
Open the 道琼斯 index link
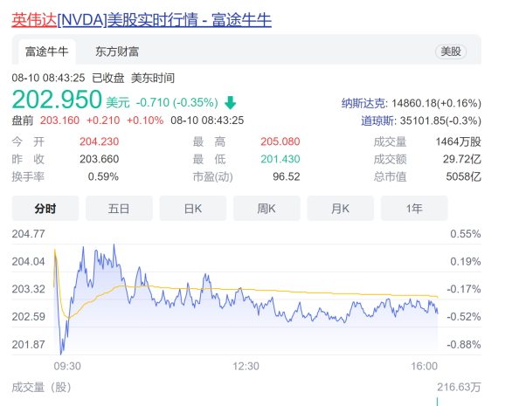pos(377,120)
